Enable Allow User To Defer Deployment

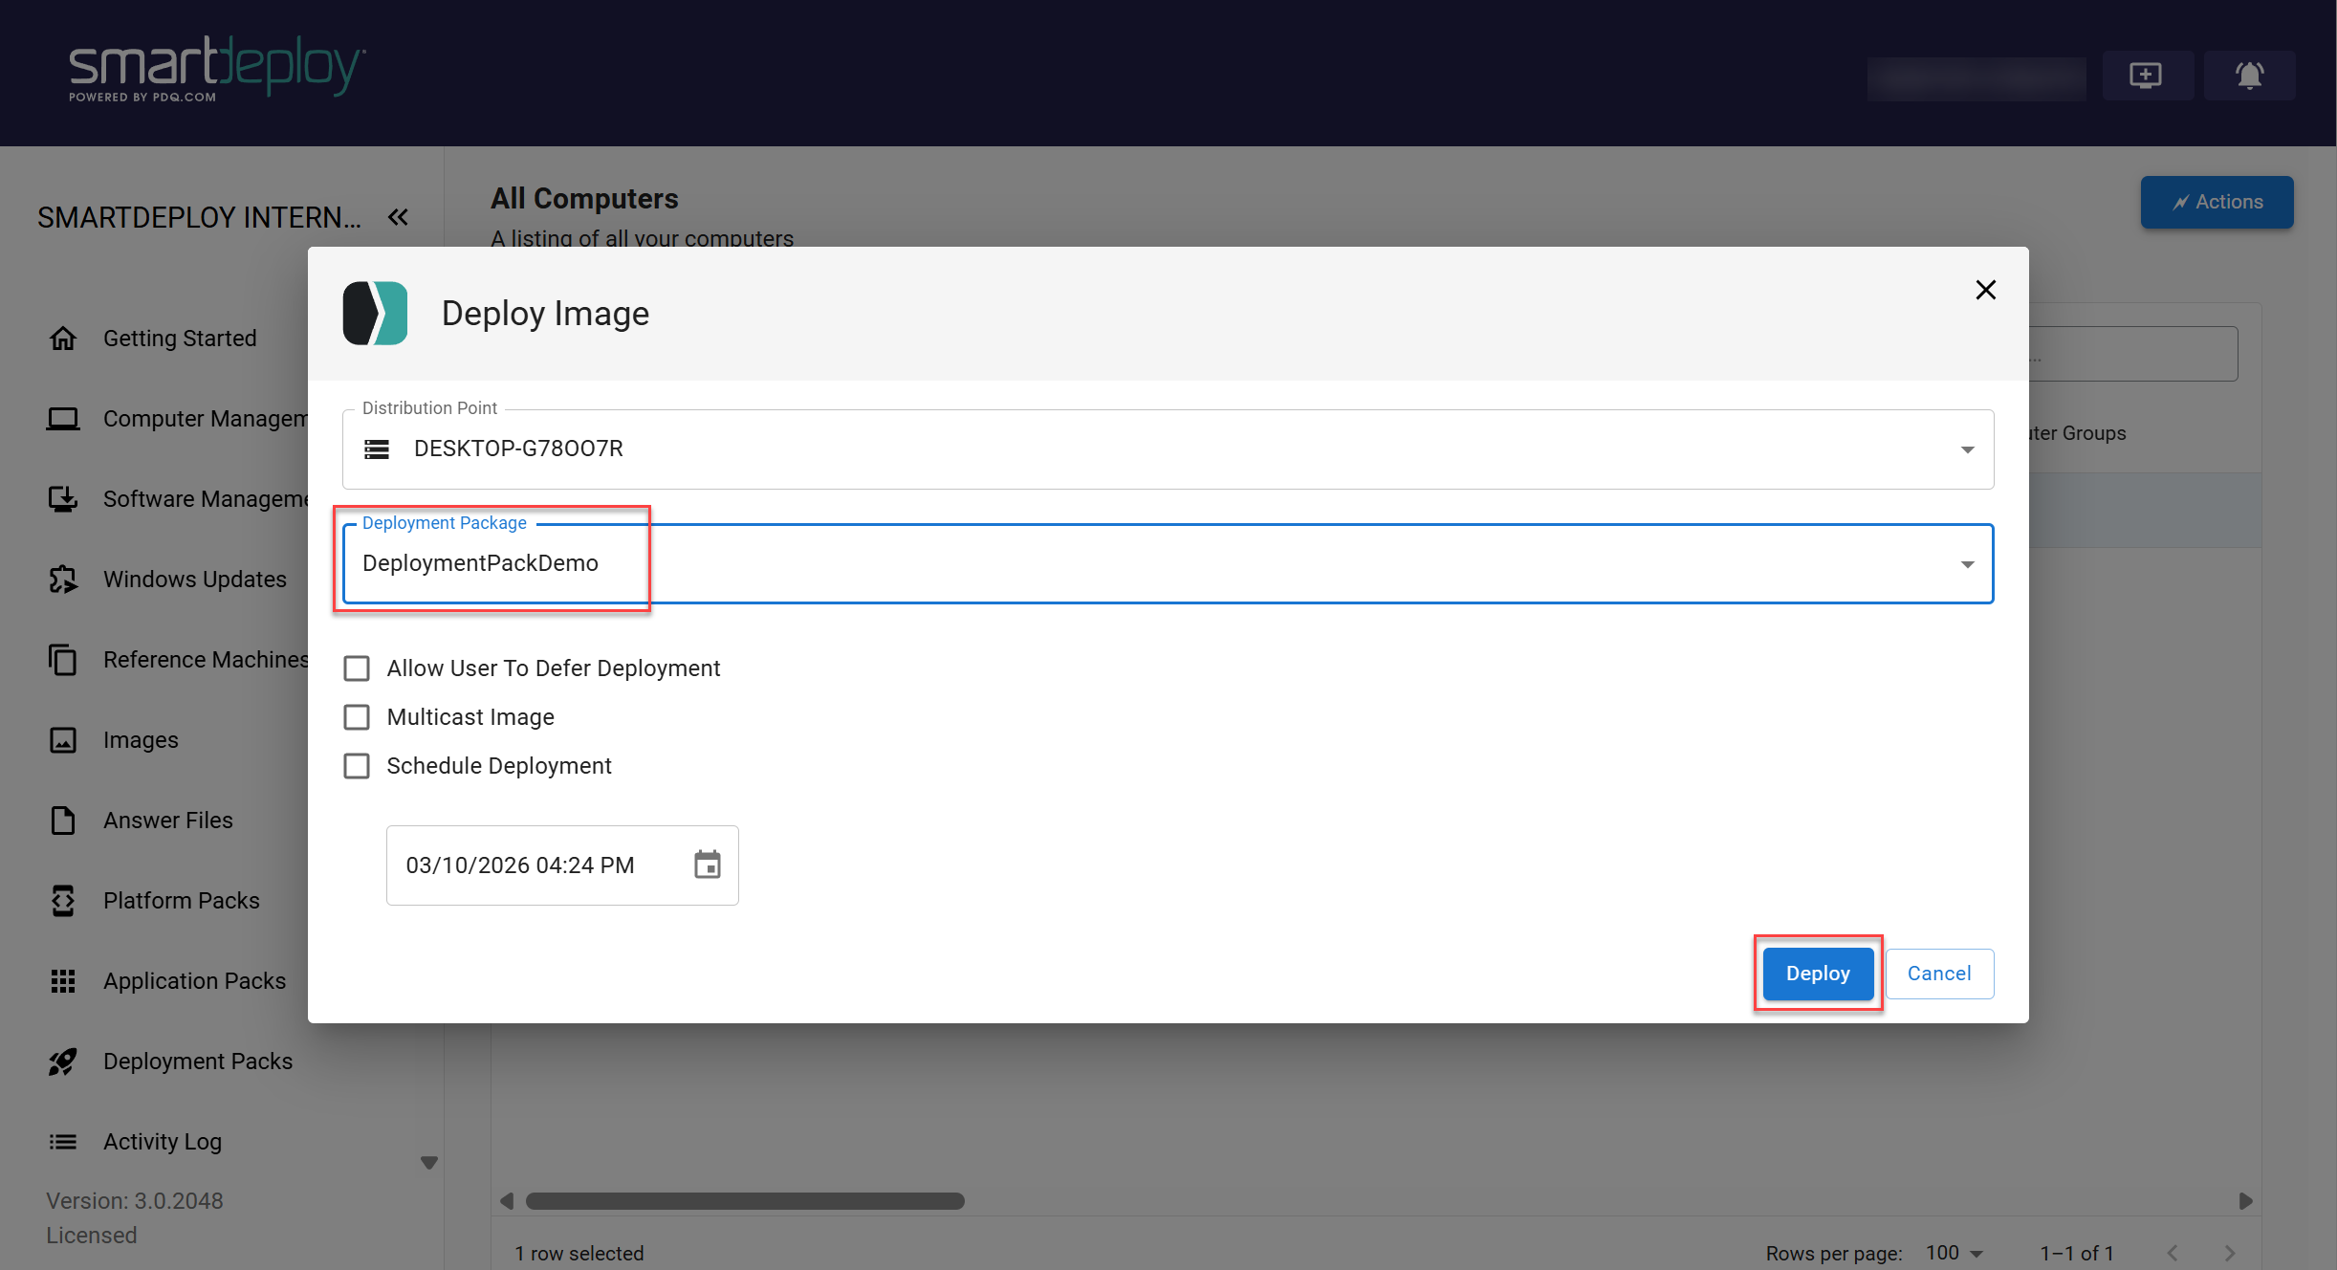(357, 668)
